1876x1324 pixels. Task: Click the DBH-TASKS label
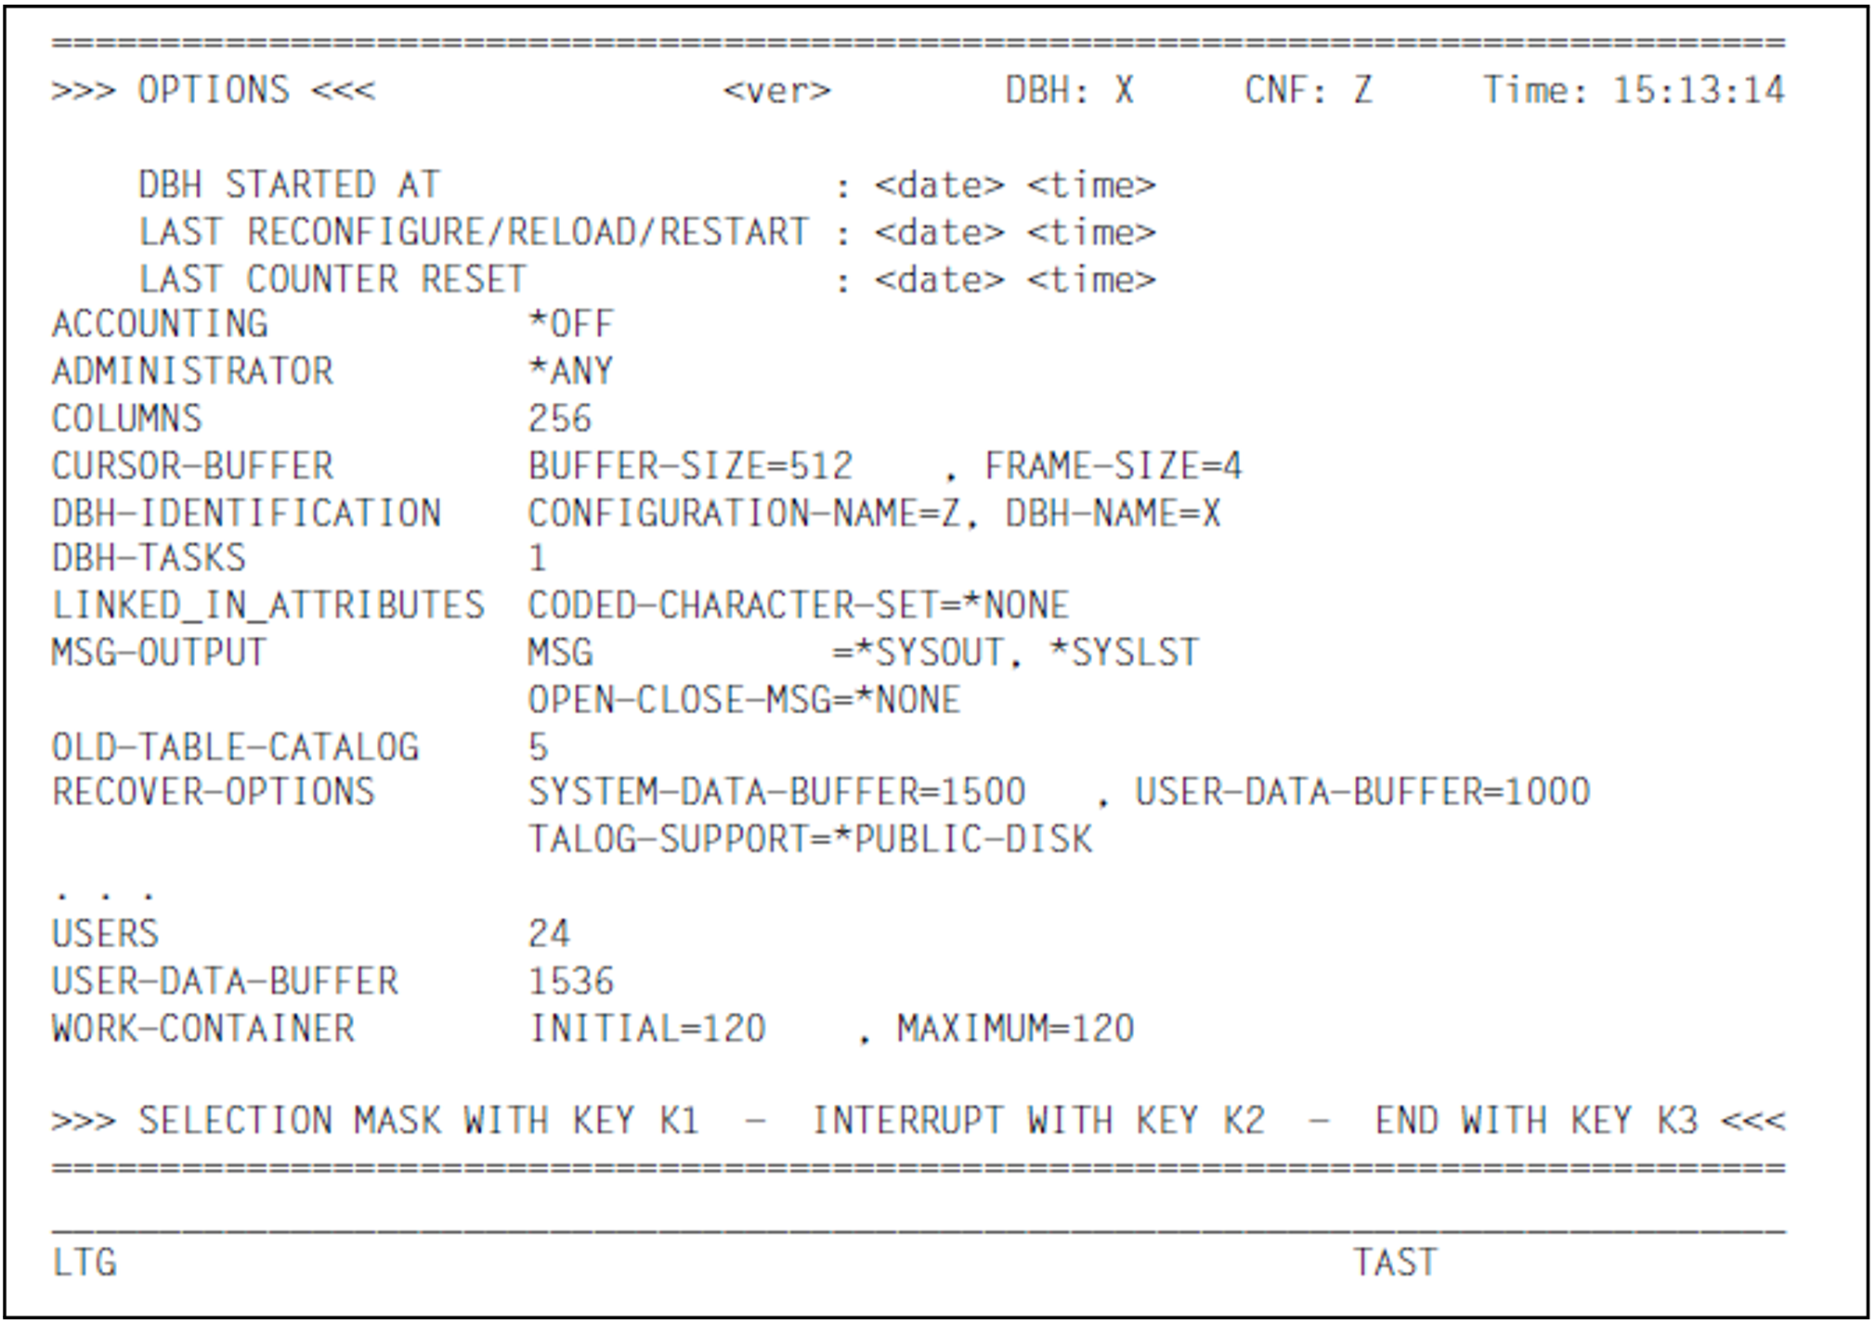coord(149,558)
